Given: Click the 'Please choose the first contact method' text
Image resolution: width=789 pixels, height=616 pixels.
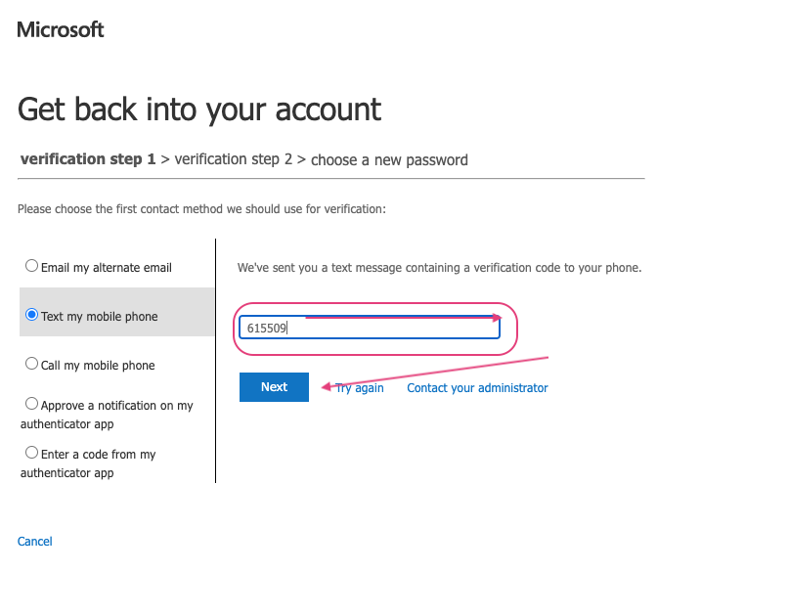Looking at the screenshot, I should [x=201, y=209].
